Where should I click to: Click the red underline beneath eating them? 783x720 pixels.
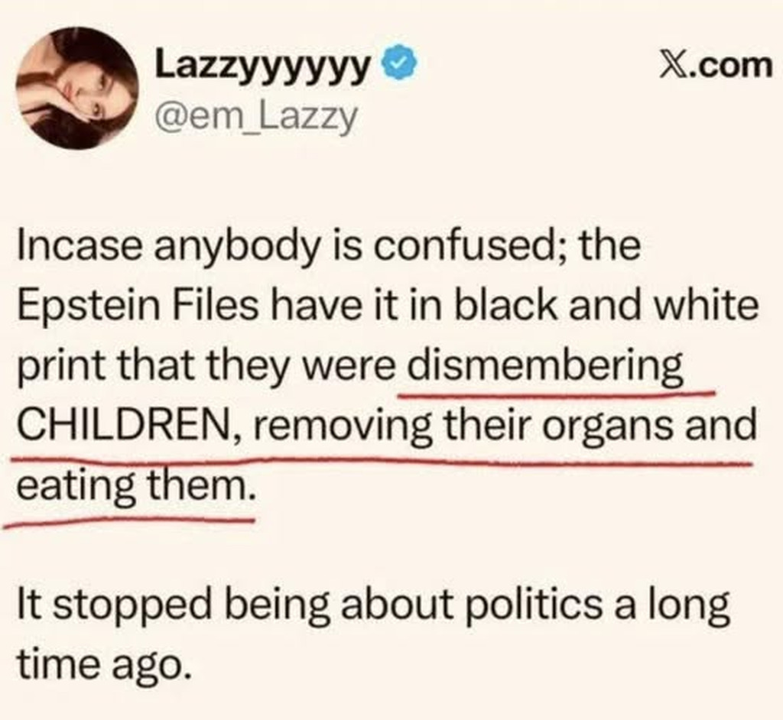click(x=130, y=522)
